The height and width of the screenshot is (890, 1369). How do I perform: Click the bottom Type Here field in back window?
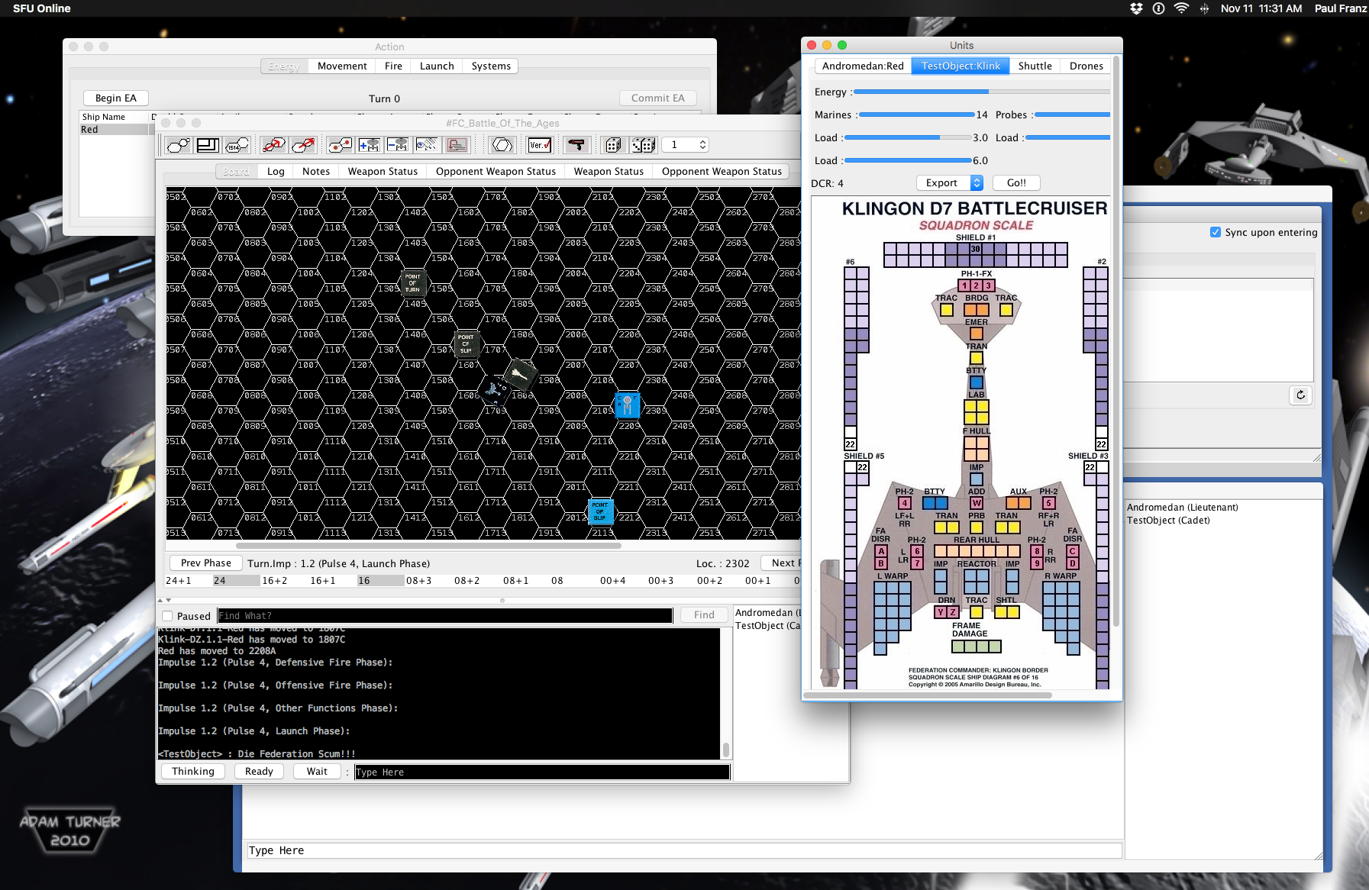click(x=684, y=850)
